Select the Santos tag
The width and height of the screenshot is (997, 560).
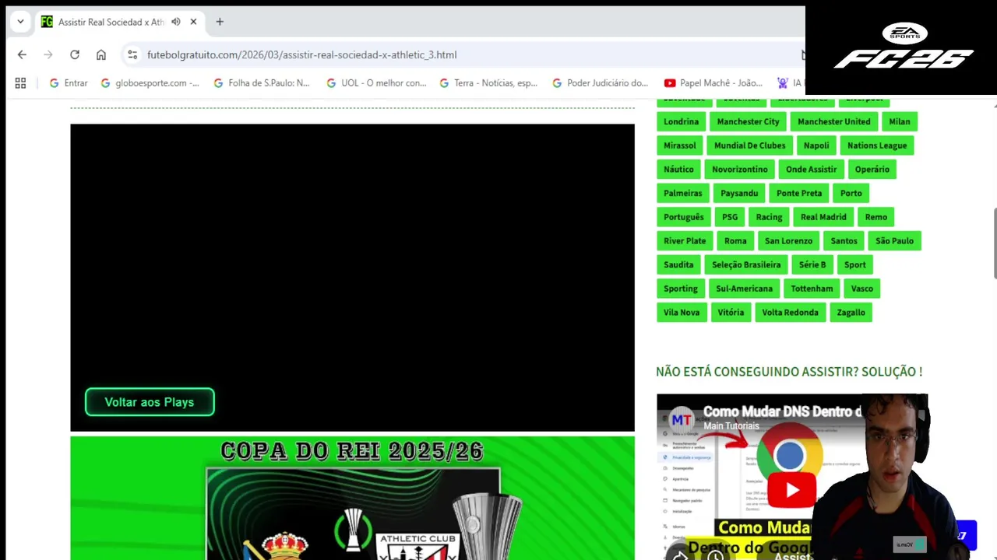click(844, 241)
